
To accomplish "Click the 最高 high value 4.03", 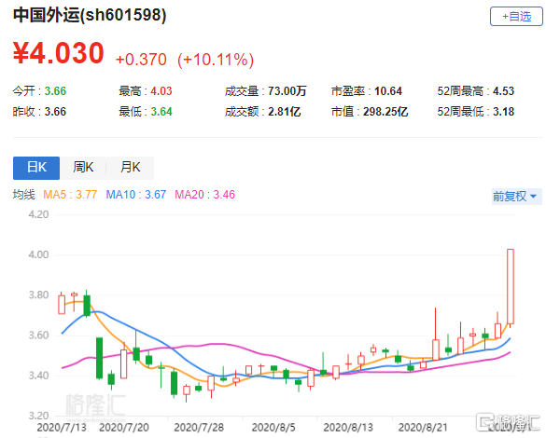I will (161, 91).
